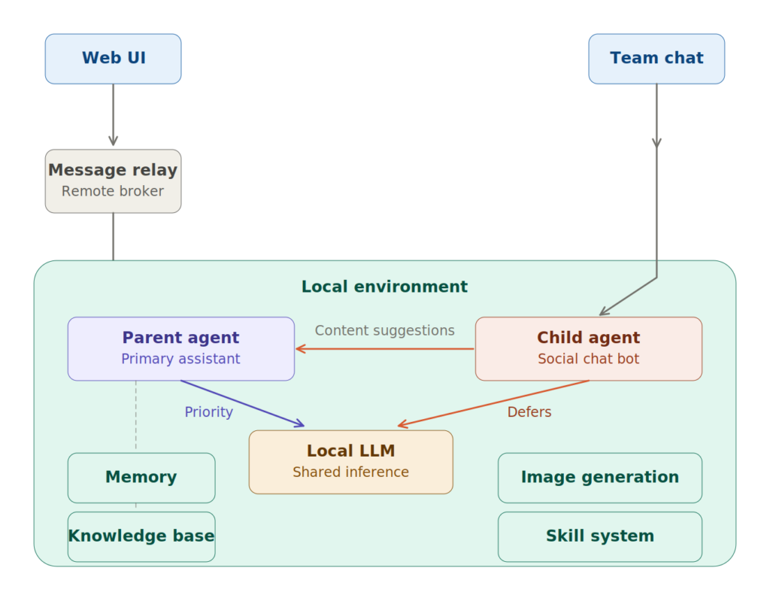The width and height of the screenshot is (770, 589).
Task: Click the Defers arrow label
Action: [529, 412]
